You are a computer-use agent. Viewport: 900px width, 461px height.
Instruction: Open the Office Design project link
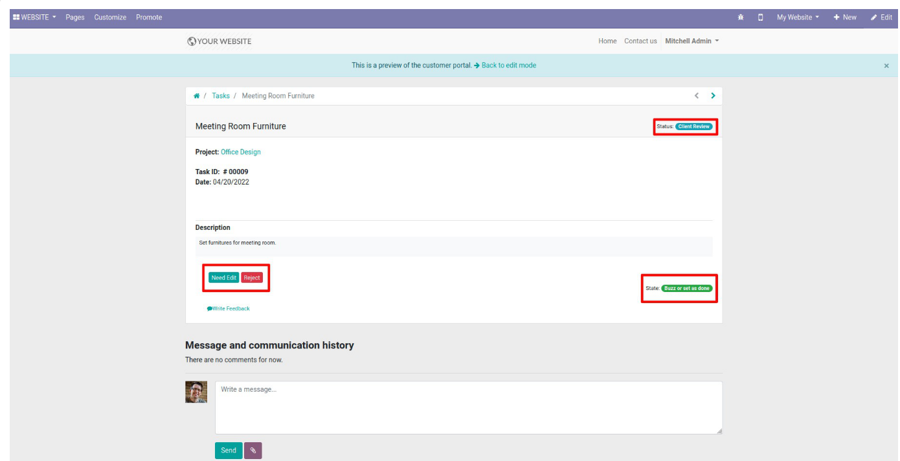click(241, 152)
